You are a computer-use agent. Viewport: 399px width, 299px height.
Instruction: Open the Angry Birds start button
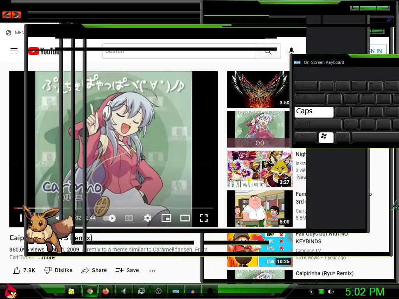(11, 291)
